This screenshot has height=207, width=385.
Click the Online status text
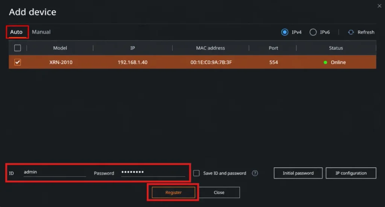click(338, 62)
